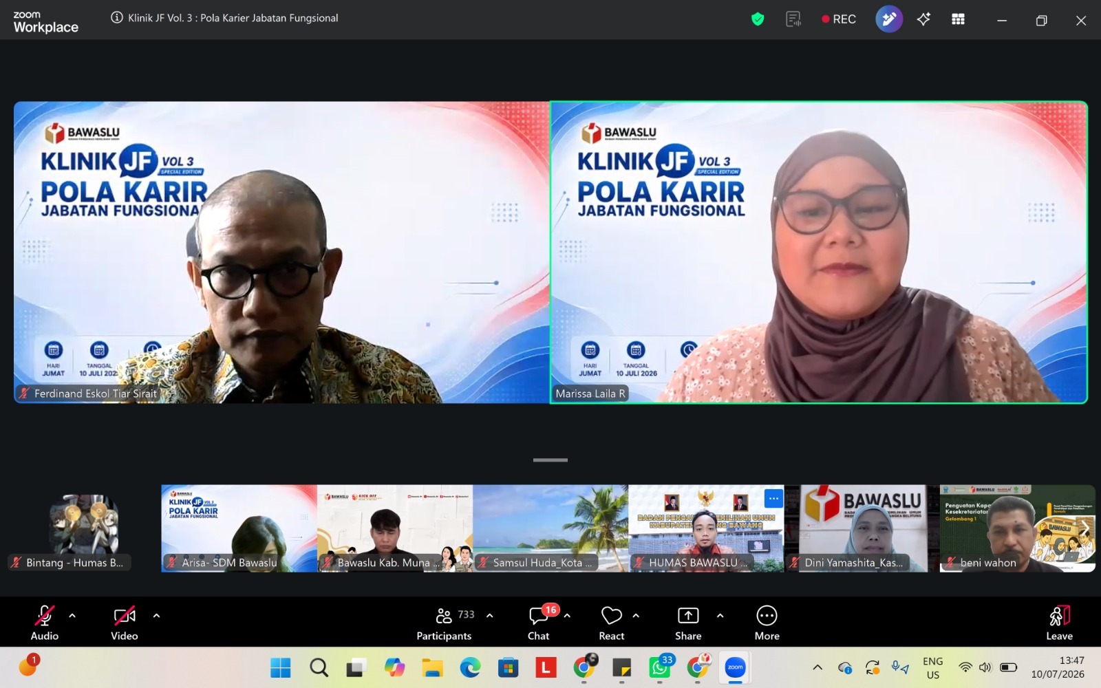The height and width of the screenshot is (688, 1101).
Task: Open the clock showing 13:47 10/07/2026
Action: tap(1058, 667)
